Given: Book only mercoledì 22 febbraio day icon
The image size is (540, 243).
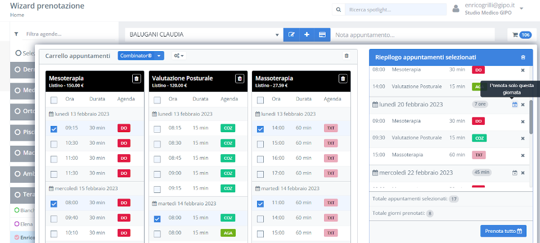Looking at the screenshot, I should (515, 173).
